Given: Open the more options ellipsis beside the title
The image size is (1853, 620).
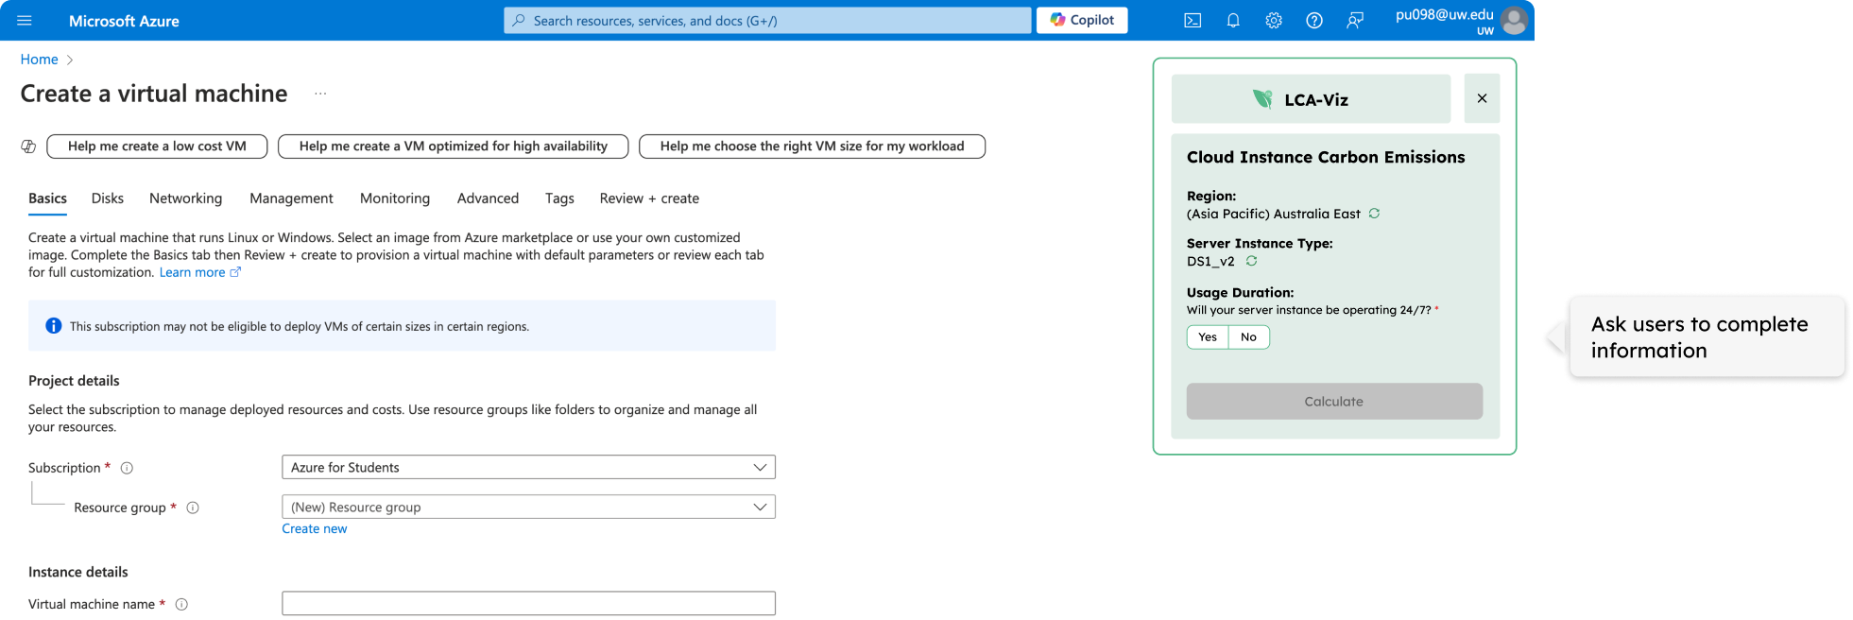Looking at the screenshot, I should point(320,94).
